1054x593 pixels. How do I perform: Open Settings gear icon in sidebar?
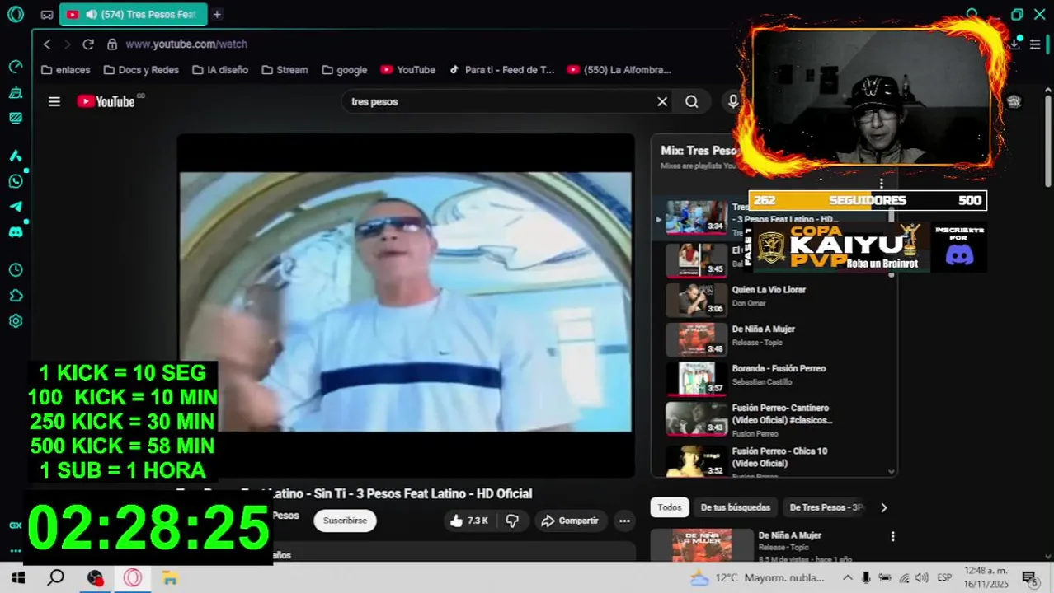16,321
